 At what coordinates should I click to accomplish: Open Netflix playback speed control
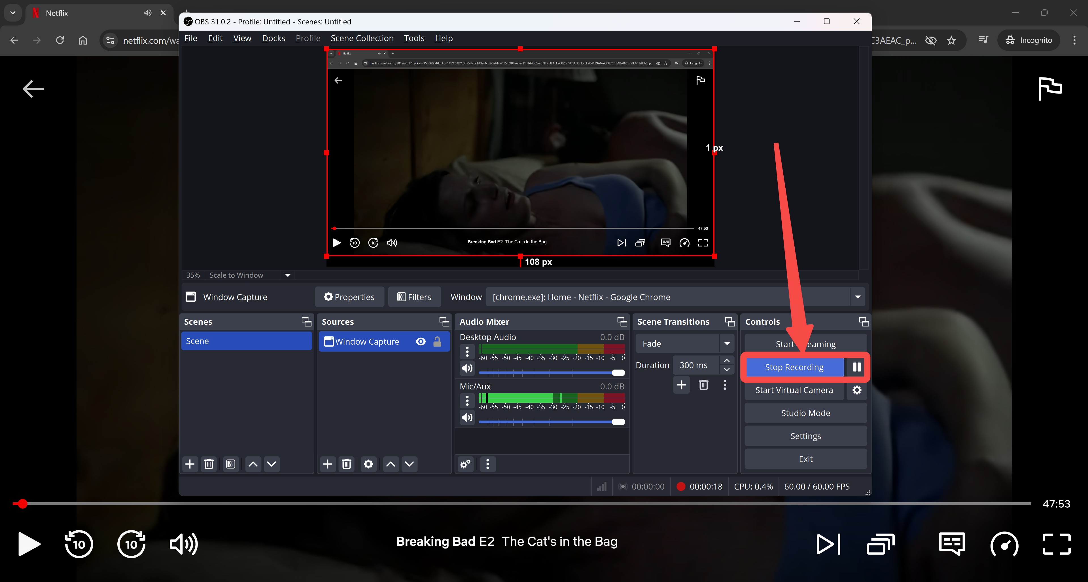tap(1004, 544)
